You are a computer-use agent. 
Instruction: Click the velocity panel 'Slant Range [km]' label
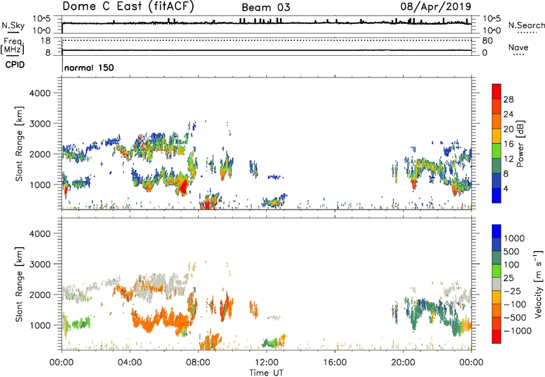(19, 284)
